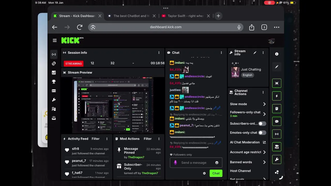The height and width of the screenshot is (186, 331).
Task: Click the dashboard.kick.com address bar
Action: [x=165, y=27]
